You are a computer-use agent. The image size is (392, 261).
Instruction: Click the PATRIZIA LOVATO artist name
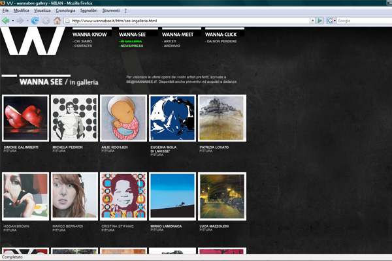[214, 147]
